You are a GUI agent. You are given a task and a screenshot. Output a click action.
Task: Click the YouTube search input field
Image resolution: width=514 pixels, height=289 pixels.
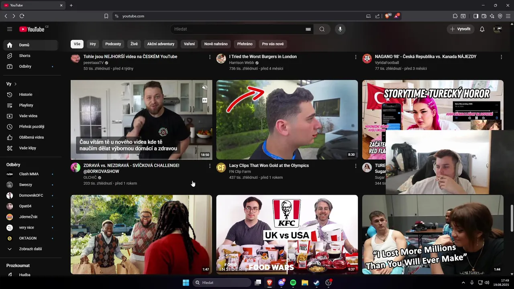pyautogui.click(x=239, y=29)
